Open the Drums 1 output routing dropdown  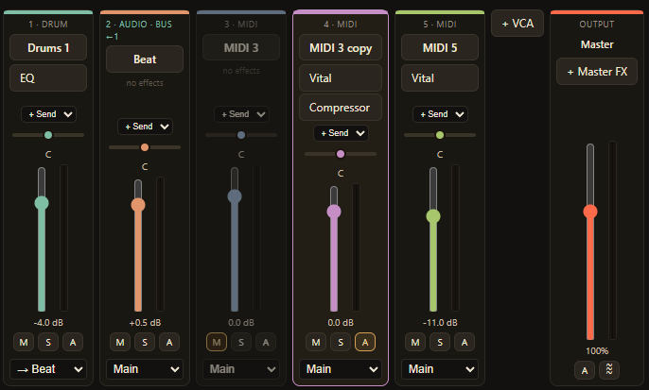(x=48, y=369)
